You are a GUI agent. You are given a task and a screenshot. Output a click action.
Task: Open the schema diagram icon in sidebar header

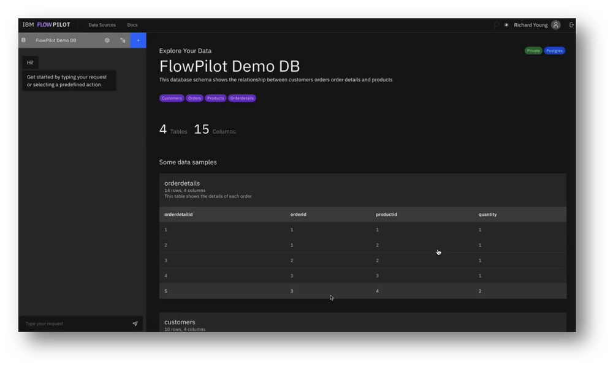123,40
